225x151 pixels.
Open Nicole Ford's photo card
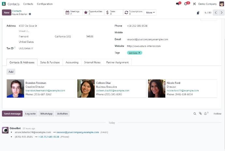click(157, 88)
